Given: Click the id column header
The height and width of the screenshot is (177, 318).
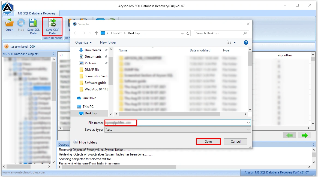Looking at the screenshot, I should coord(61,55).
